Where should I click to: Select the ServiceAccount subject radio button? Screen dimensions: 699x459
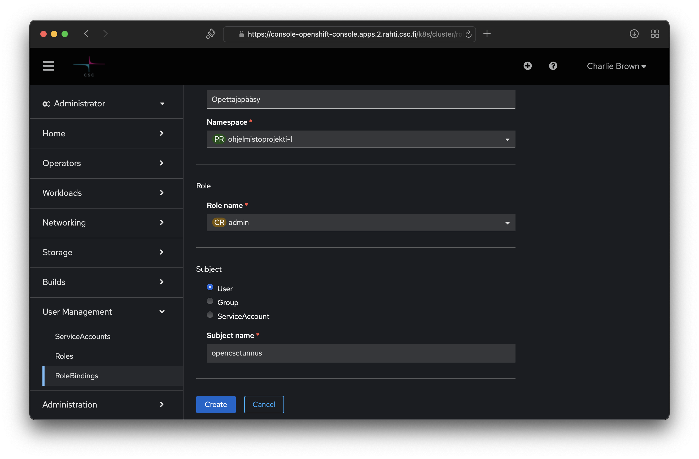point(210,315)
